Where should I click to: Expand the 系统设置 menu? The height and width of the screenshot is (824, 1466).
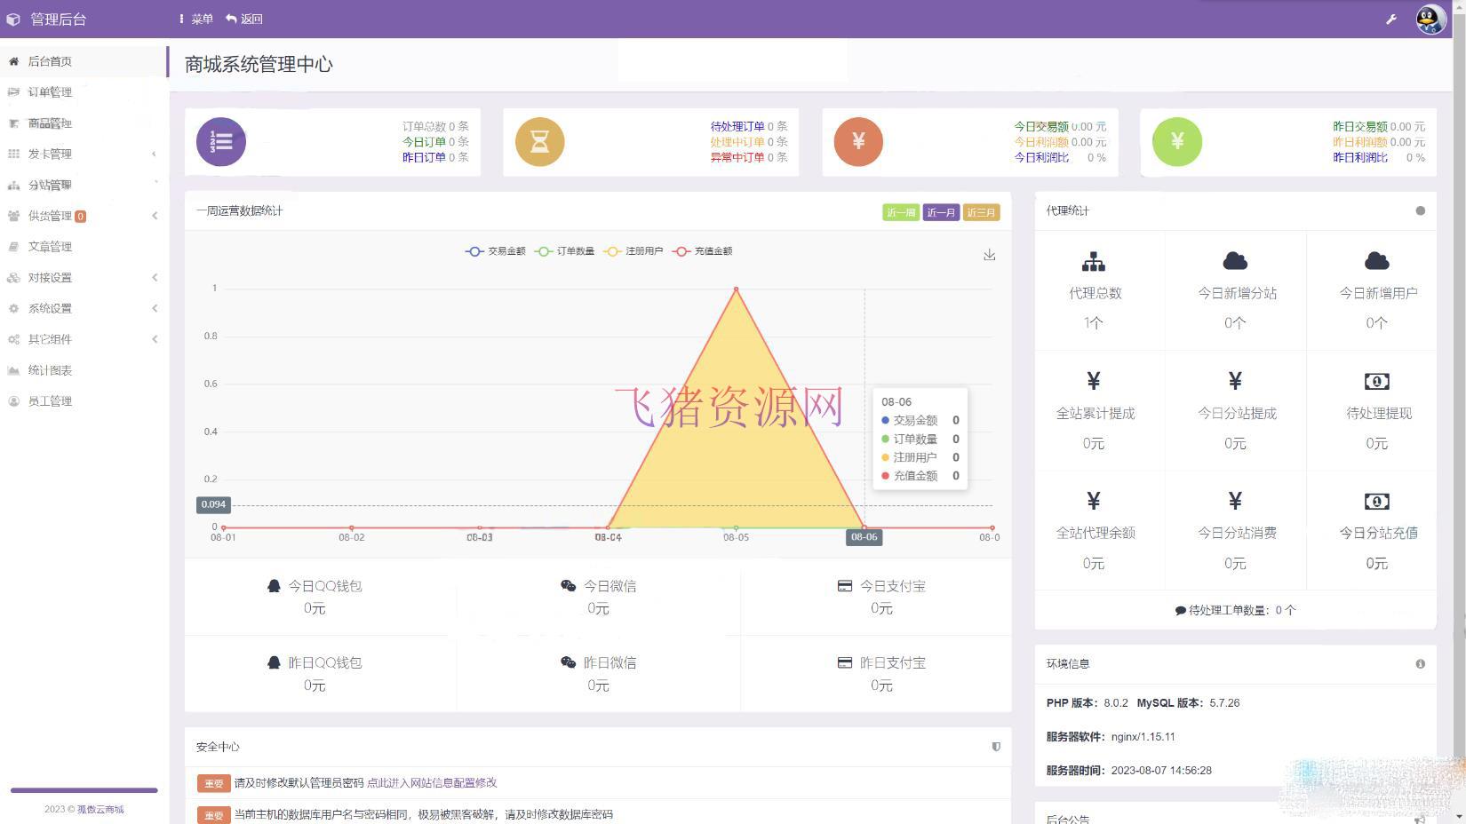coord(51,308)
